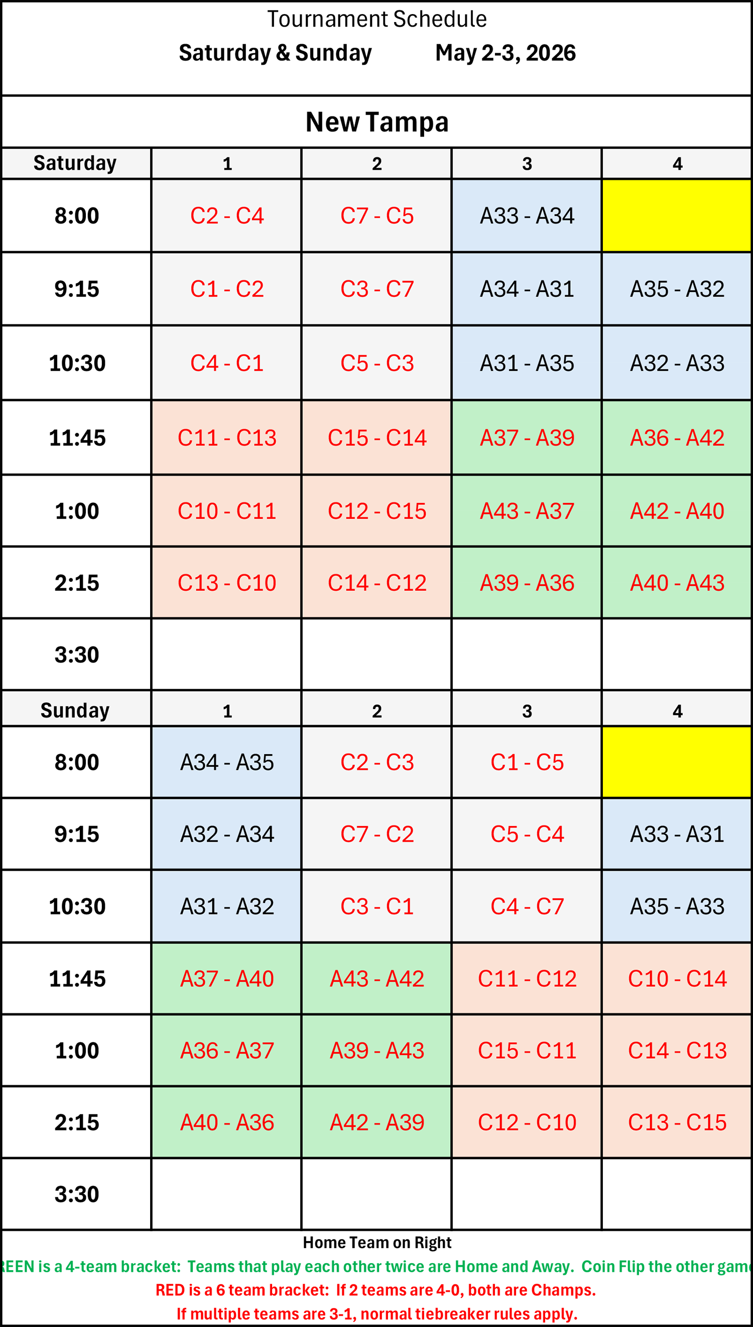The width and height of the screenshot is (753, 1327).
Task: Click the C7 - C2 matchup cell
Action: click(x=376, y=834)
